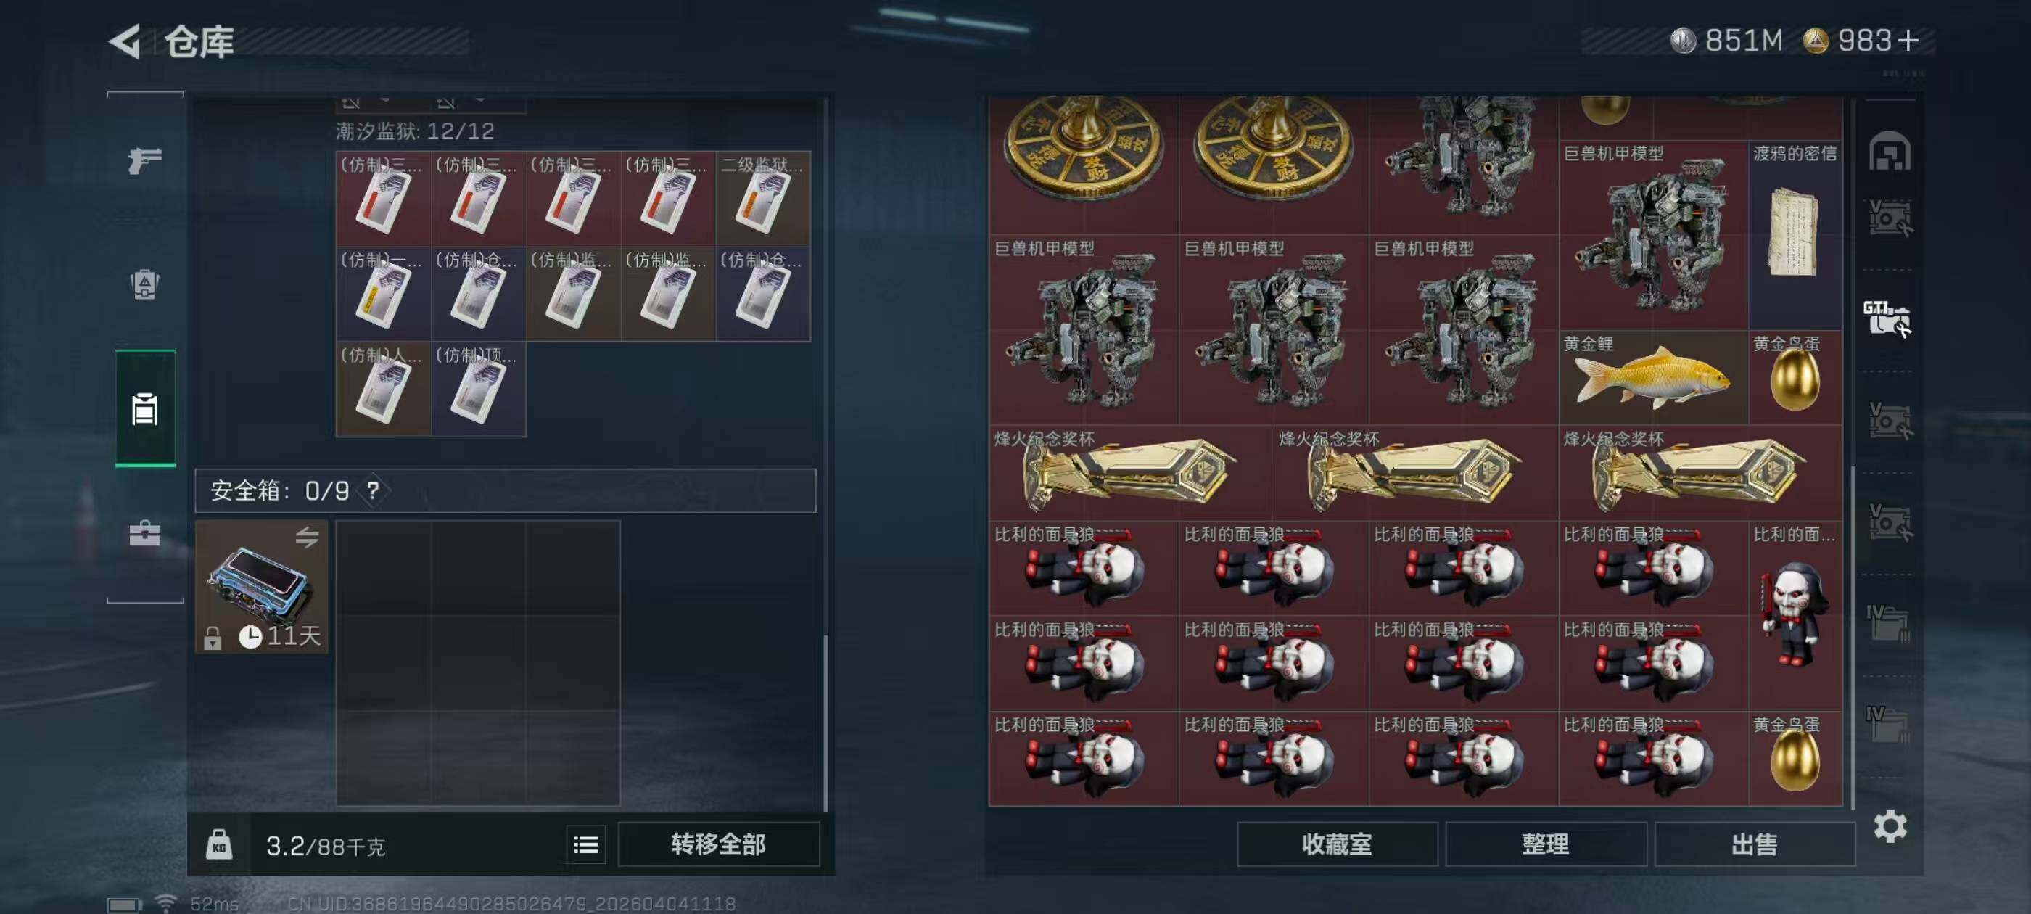This screenshot has width=2031, height=914.
Task: Toggle the list view icon near 转移全部
Action: 586,844
